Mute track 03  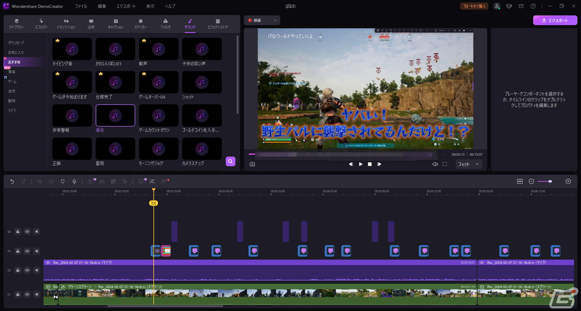click(x=36, y=251)
